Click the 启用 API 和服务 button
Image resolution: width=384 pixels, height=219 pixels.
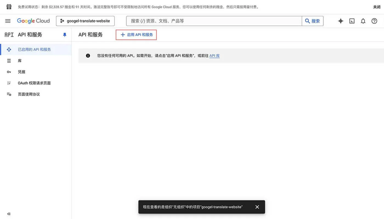click(136, 34)
